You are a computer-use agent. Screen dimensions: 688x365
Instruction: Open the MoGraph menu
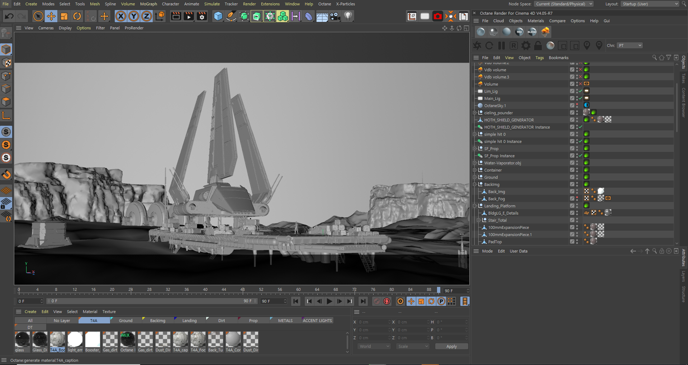[148, 4]
